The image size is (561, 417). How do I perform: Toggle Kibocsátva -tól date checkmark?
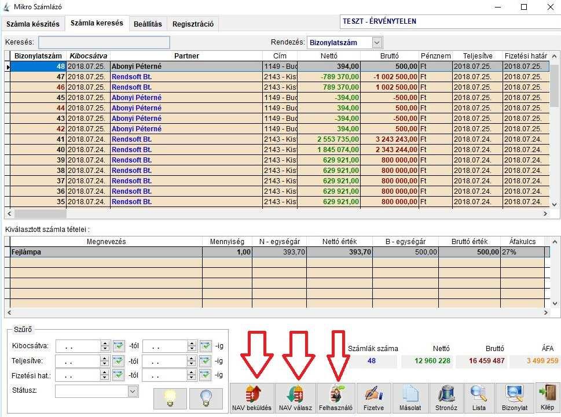click(x=119, y=345)
